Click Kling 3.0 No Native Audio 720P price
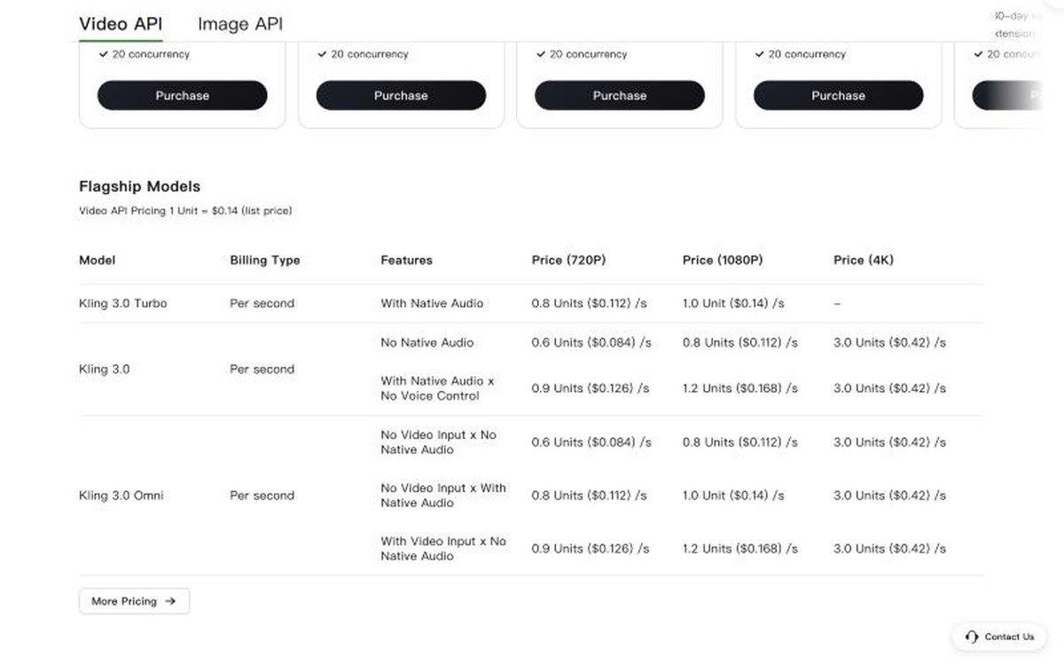Viewport: 1064px width, 665px height. [591, 342]
